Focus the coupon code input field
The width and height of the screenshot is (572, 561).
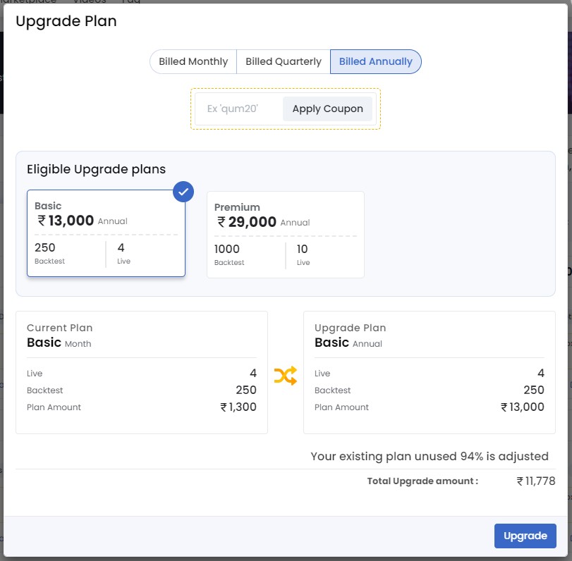[238, 109]
